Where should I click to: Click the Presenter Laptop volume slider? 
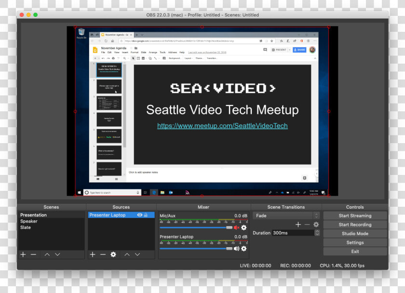click(x=196, y=249)
